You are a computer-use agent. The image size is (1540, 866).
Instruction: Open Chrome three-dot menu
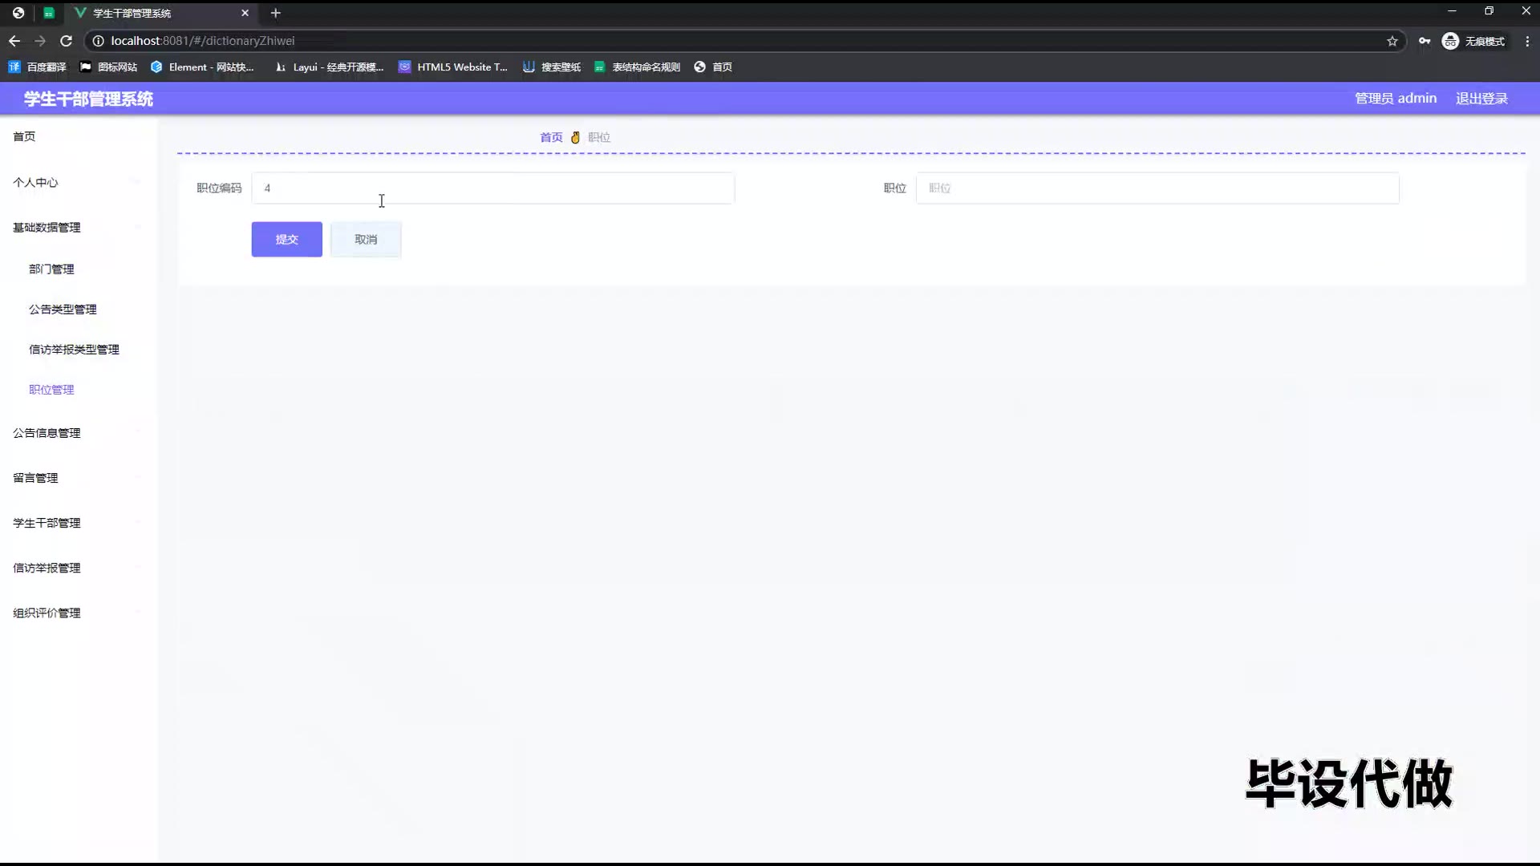(1527, 41)
